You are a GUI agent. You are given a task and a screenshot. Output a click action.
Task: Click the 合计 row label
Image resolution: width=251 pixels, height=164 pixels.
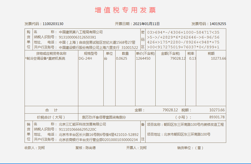coord(51,110)
